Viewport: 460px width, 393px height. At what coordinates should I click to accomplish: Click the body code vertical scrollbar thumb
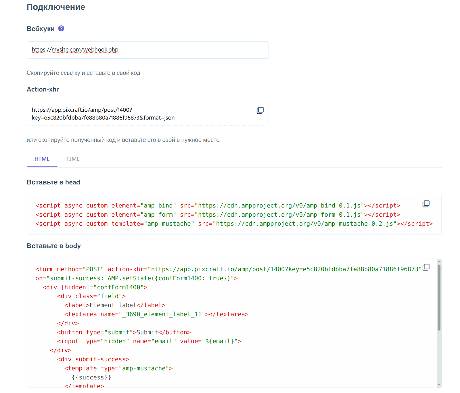(x=439, y=297)
